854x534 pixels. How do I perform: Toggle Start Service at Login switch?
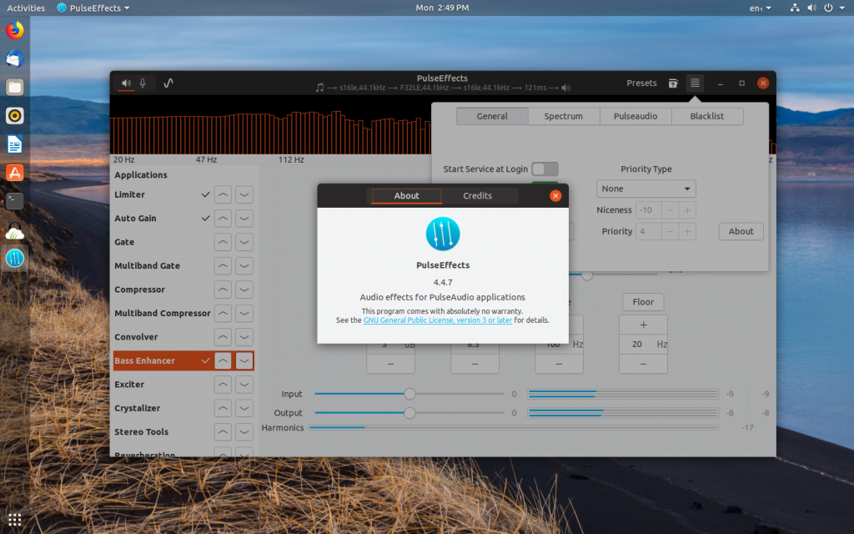click(x=545, y=169)
